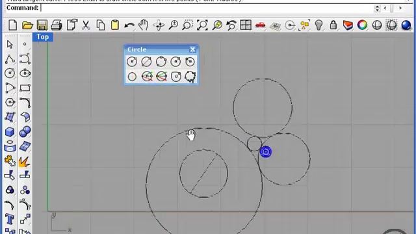Click the Object Snap circle icon
Screen dimensions: 416x234
[x=290, y=25]
